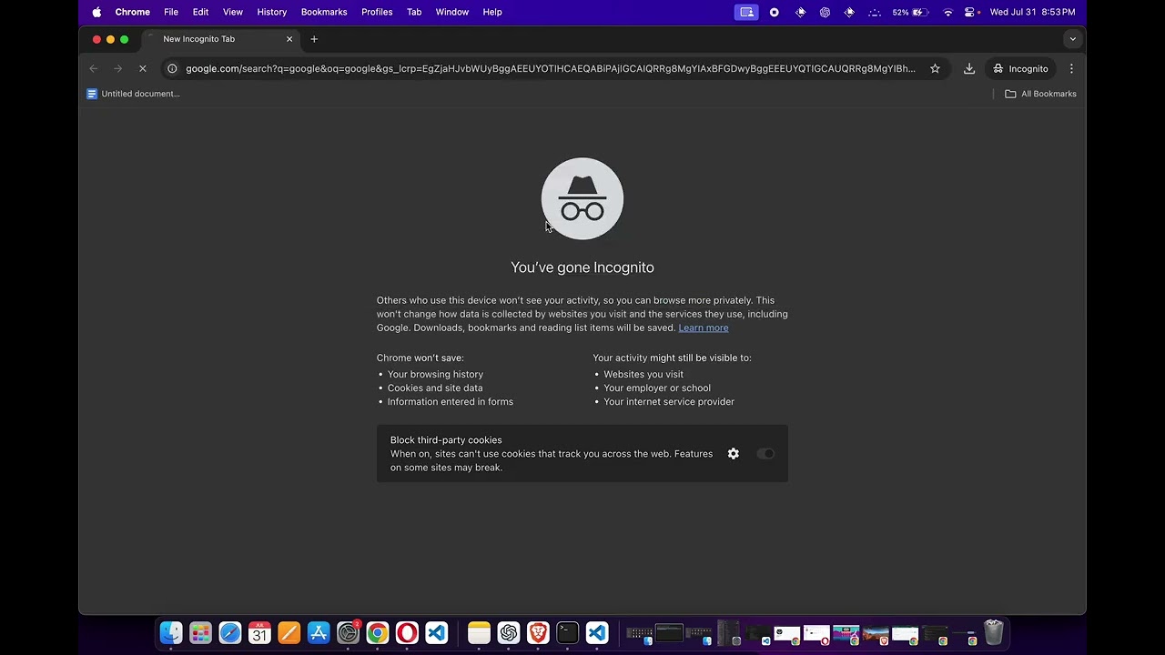Open Chrome's three-dot menu
This screenshot has height=655, width=1165.
pos(1071,68)
